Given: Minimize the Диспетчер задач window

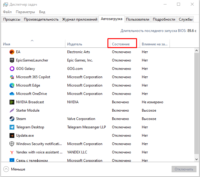Looking at the screenshot, I should click(165, 4).
